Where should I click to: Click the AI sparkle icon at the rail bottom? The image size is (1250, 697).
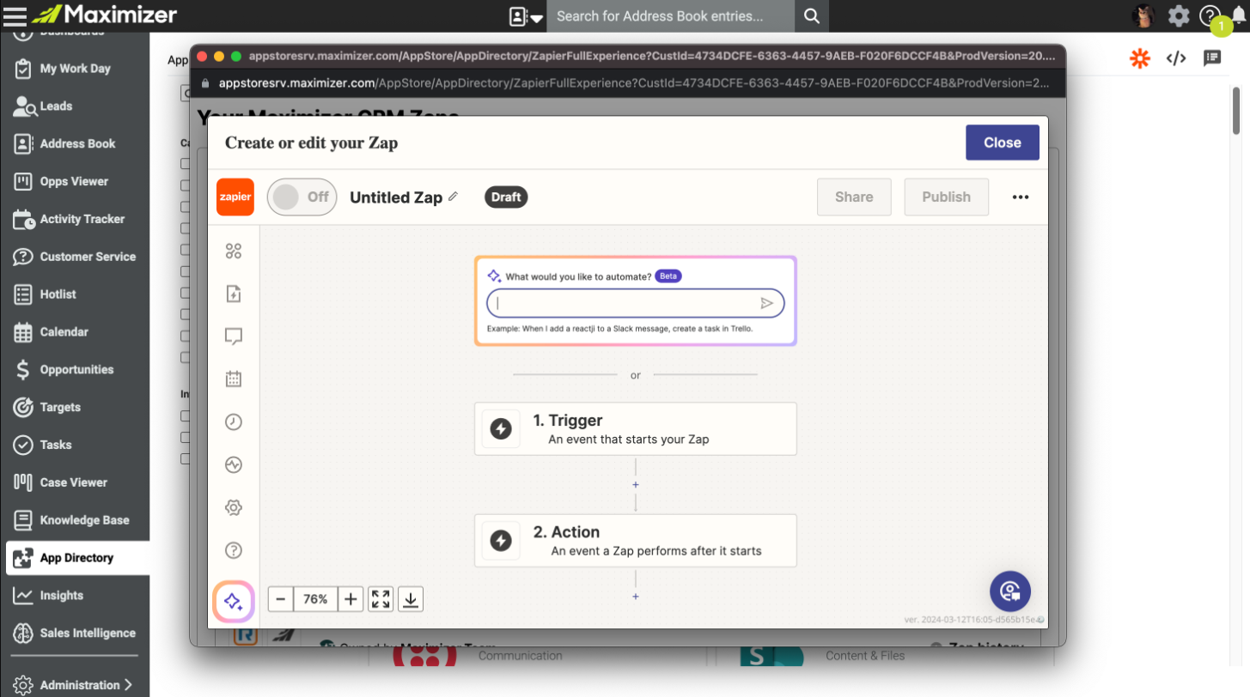point(234,601)
